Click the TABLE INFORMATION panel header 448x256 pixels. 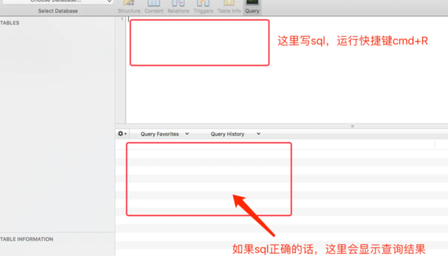click(27, 239)
